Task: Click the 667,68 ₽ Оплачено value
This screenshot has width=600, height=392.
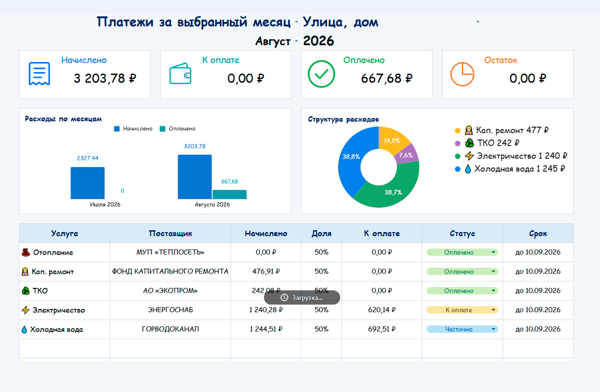Action: click(x=387, y=78)
